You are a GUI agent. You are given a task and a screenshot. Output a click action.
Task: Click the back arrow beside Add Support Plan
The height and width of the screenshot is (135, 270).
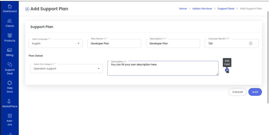click(27, 9)
